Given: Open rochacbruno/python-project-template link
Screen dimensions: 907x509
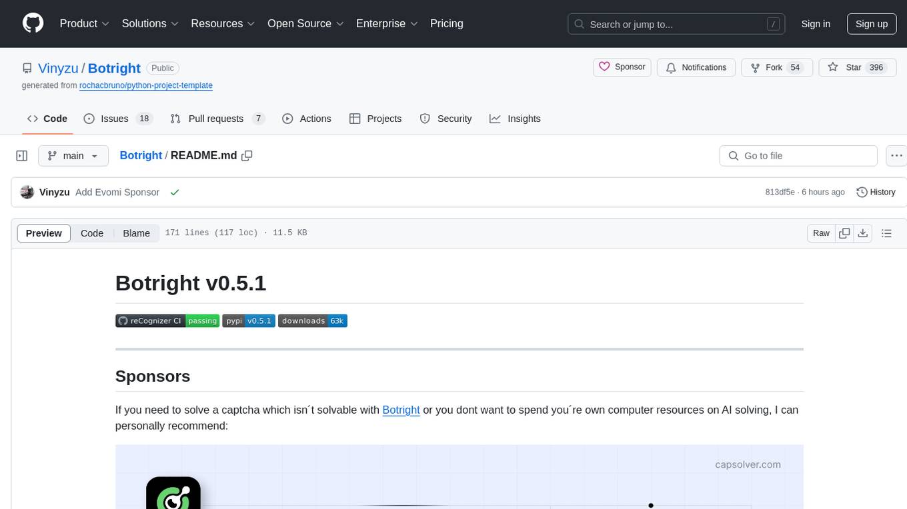Looking at the screenshot, I should (146, 85).
